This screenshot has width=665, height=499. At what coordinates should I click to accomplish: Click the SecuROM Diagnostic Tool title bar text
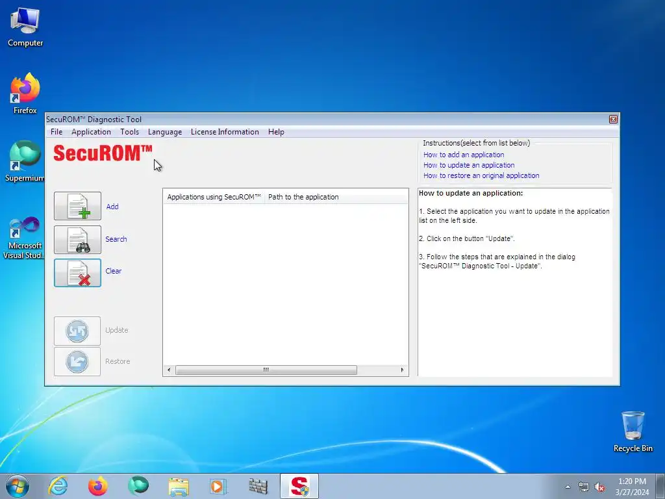(x=94, y=120)
